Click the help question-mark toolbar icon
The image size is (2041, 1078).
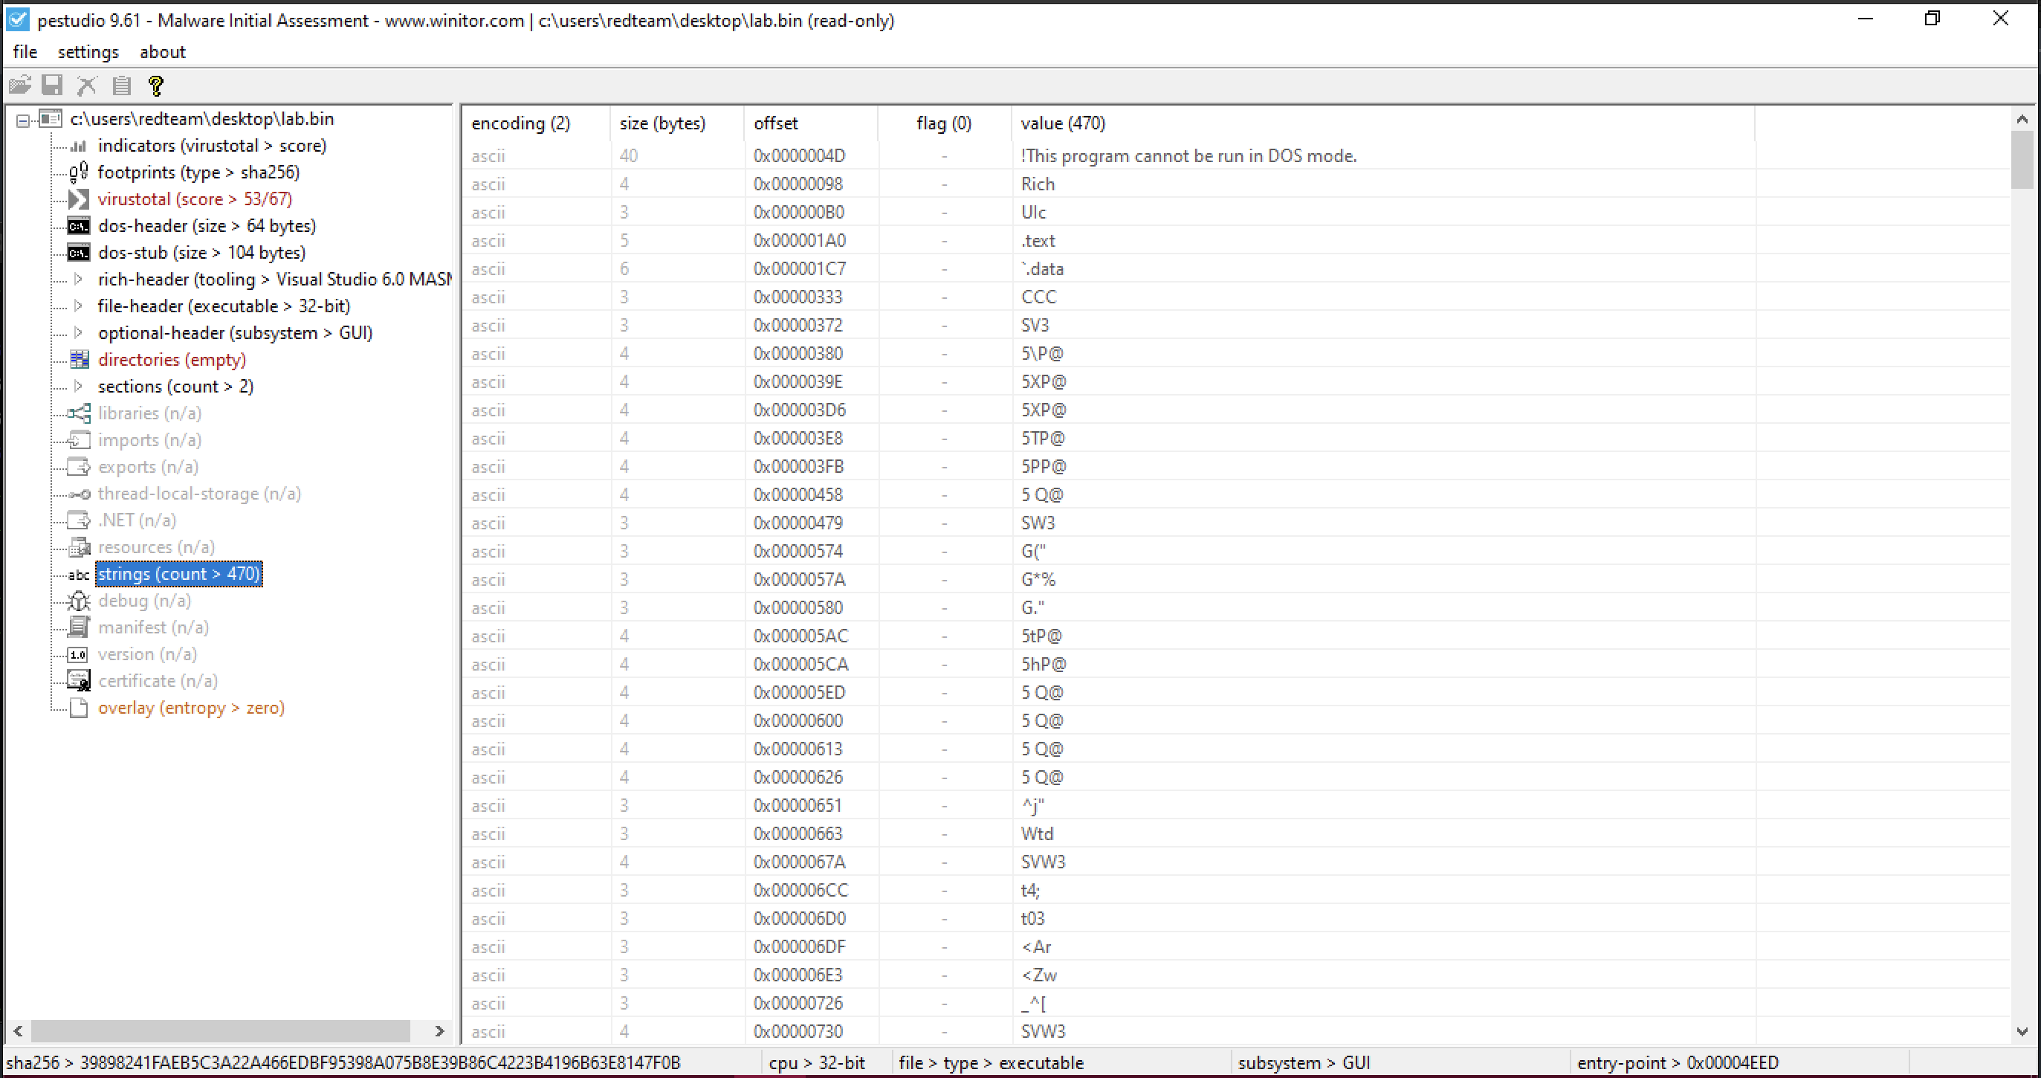[156, 85]
